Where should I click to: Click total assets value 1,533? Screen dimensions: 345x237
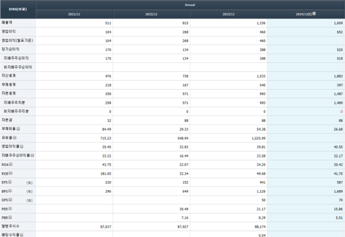[261, 76]
